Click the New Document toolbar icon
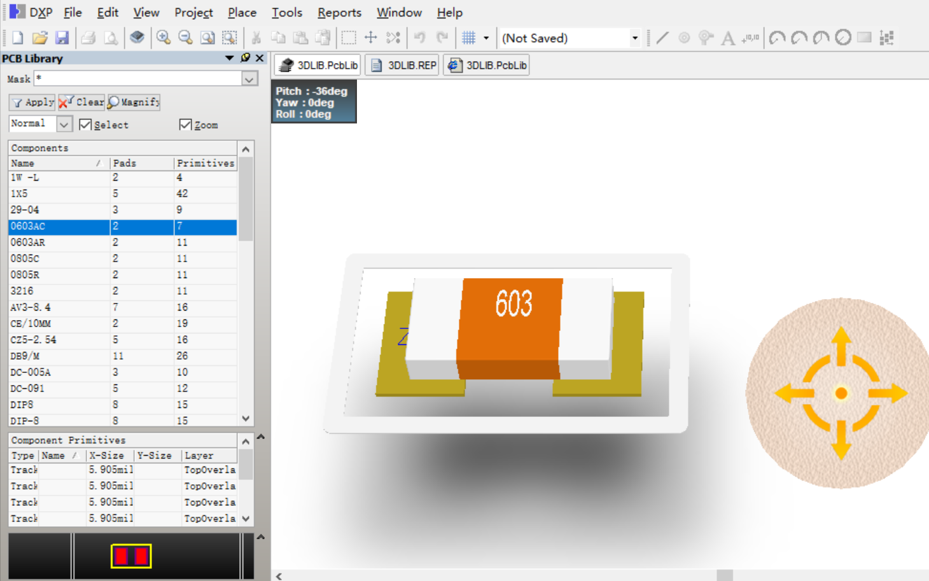Viewport: 929px width, 581px height. click(x=17, y=38)
